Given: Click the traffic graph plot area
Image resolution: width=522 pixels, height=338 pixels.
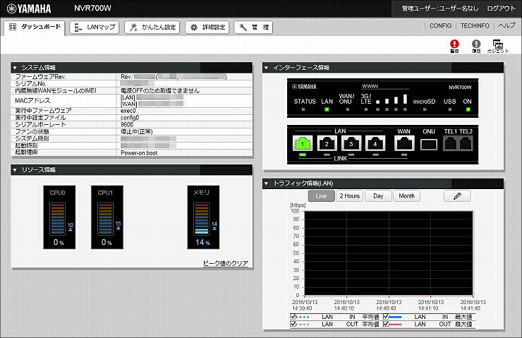Looking at the screenshot, I should click(x=389, y=253).
